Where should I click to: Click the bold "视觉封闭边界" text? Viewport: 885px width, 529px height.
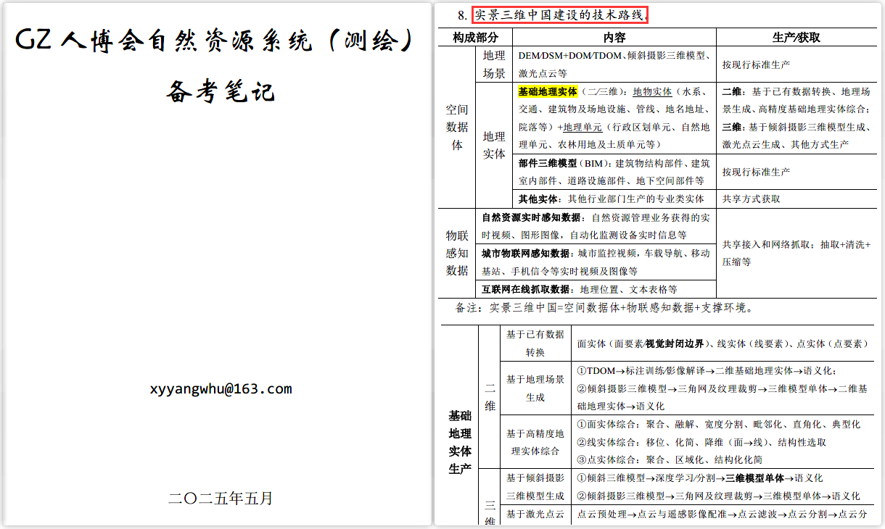(x=675, y=343)
